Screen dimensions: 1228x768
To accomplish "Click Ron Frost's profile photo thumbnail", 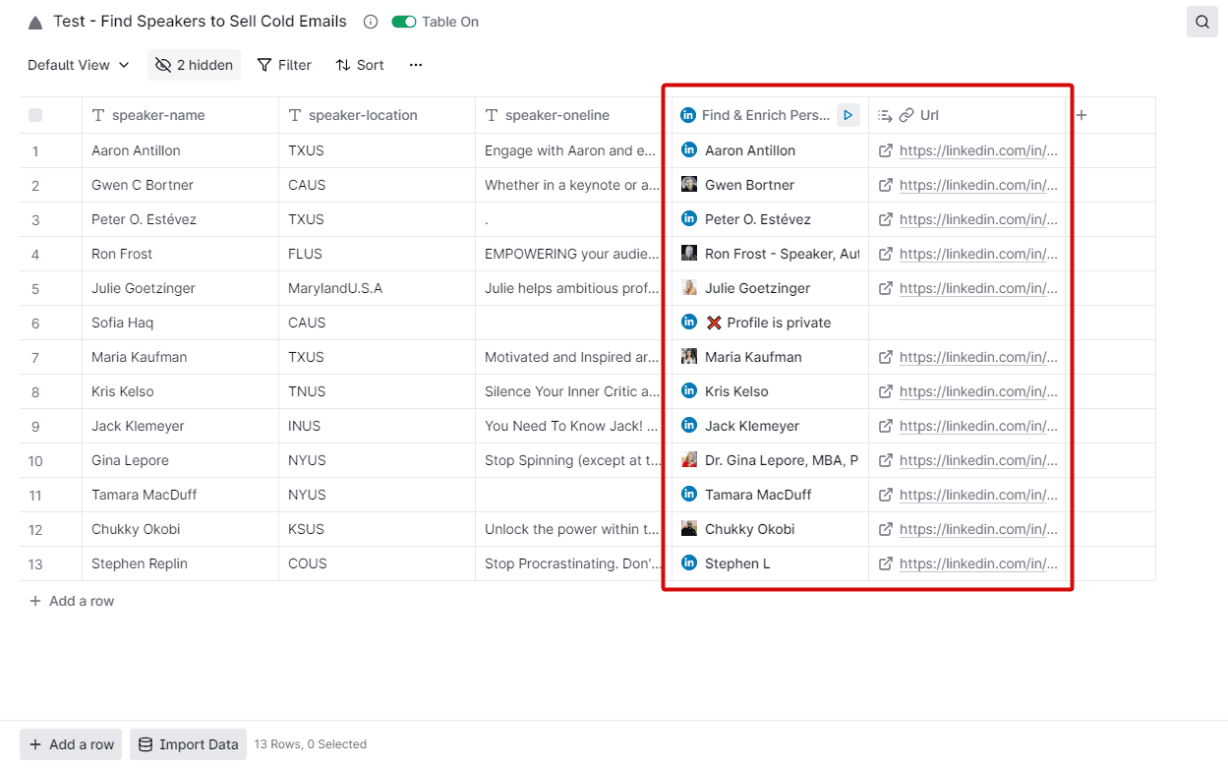I will [x=689, y=254].
